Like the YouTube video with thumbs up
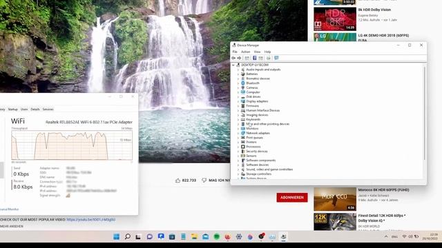 coord(178,180)
